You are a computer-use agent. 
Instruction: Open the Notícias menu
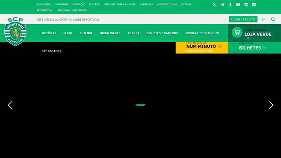pyautogui.click(x=49, y=33)
